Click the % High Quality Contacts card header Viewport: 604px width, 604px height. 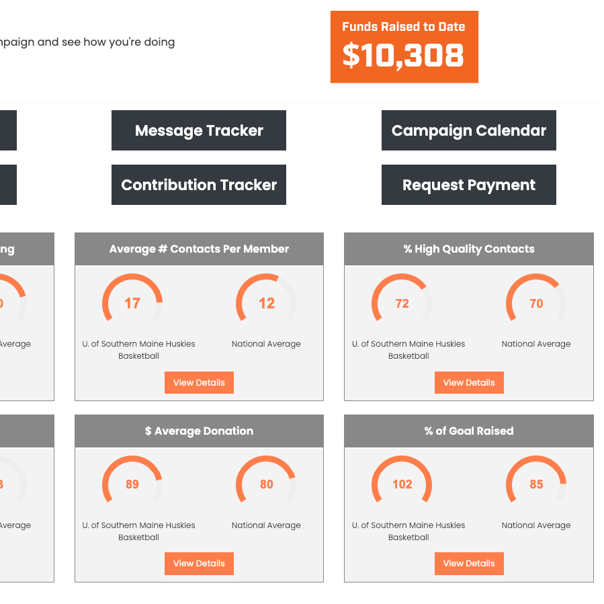coord(468,249)
